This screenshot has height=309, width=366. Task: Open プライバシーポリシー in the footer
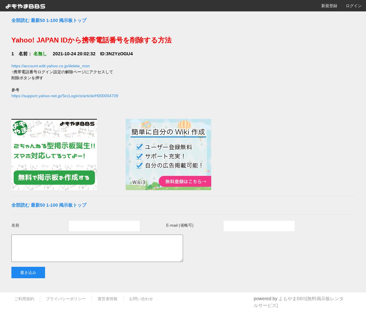tap(66, 299)
